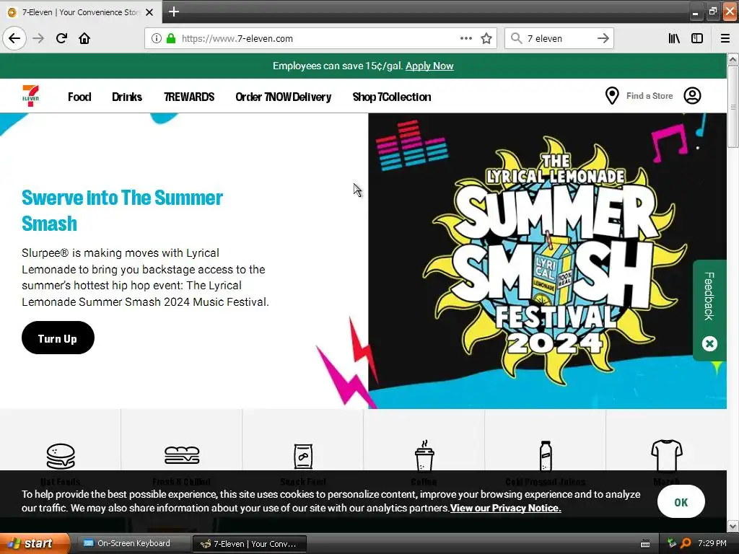This screenshot has width=739, height=554.
Task: Click the page scrollbar up arrow
Action: coord(733,59)
